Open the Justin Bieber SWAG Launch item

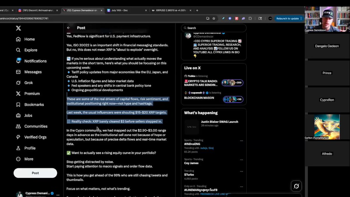(220, 122)
